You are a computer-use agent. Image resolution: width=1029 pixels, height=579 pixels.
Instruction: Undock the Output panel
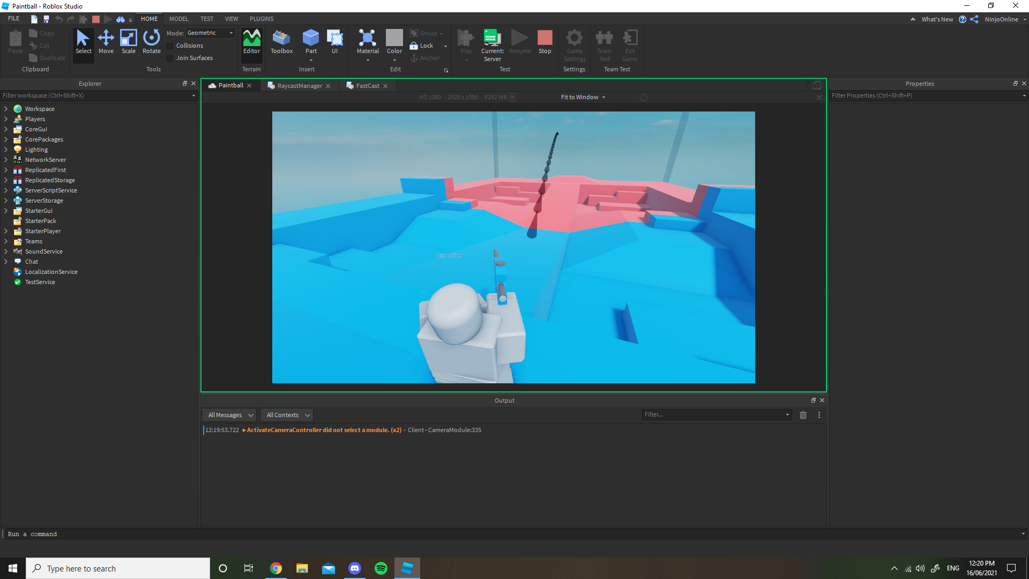[x=814, y=400]
